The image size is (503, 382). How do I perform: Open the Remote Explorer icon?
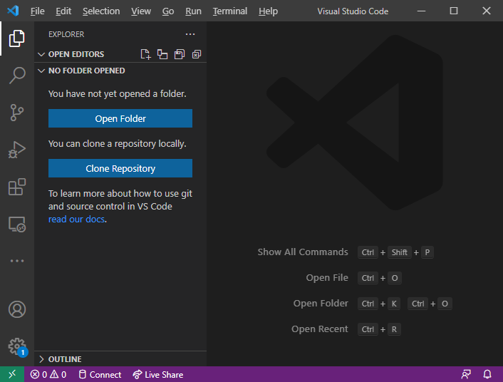17,224
